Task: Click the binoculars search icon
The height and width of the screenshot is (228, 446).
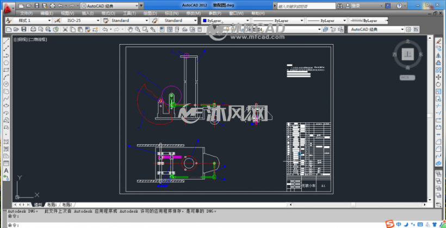Action: [340, 5]
